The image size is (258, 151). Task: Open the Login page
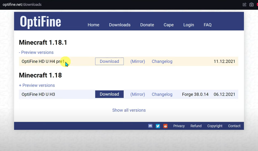click(x=188, y=25)
